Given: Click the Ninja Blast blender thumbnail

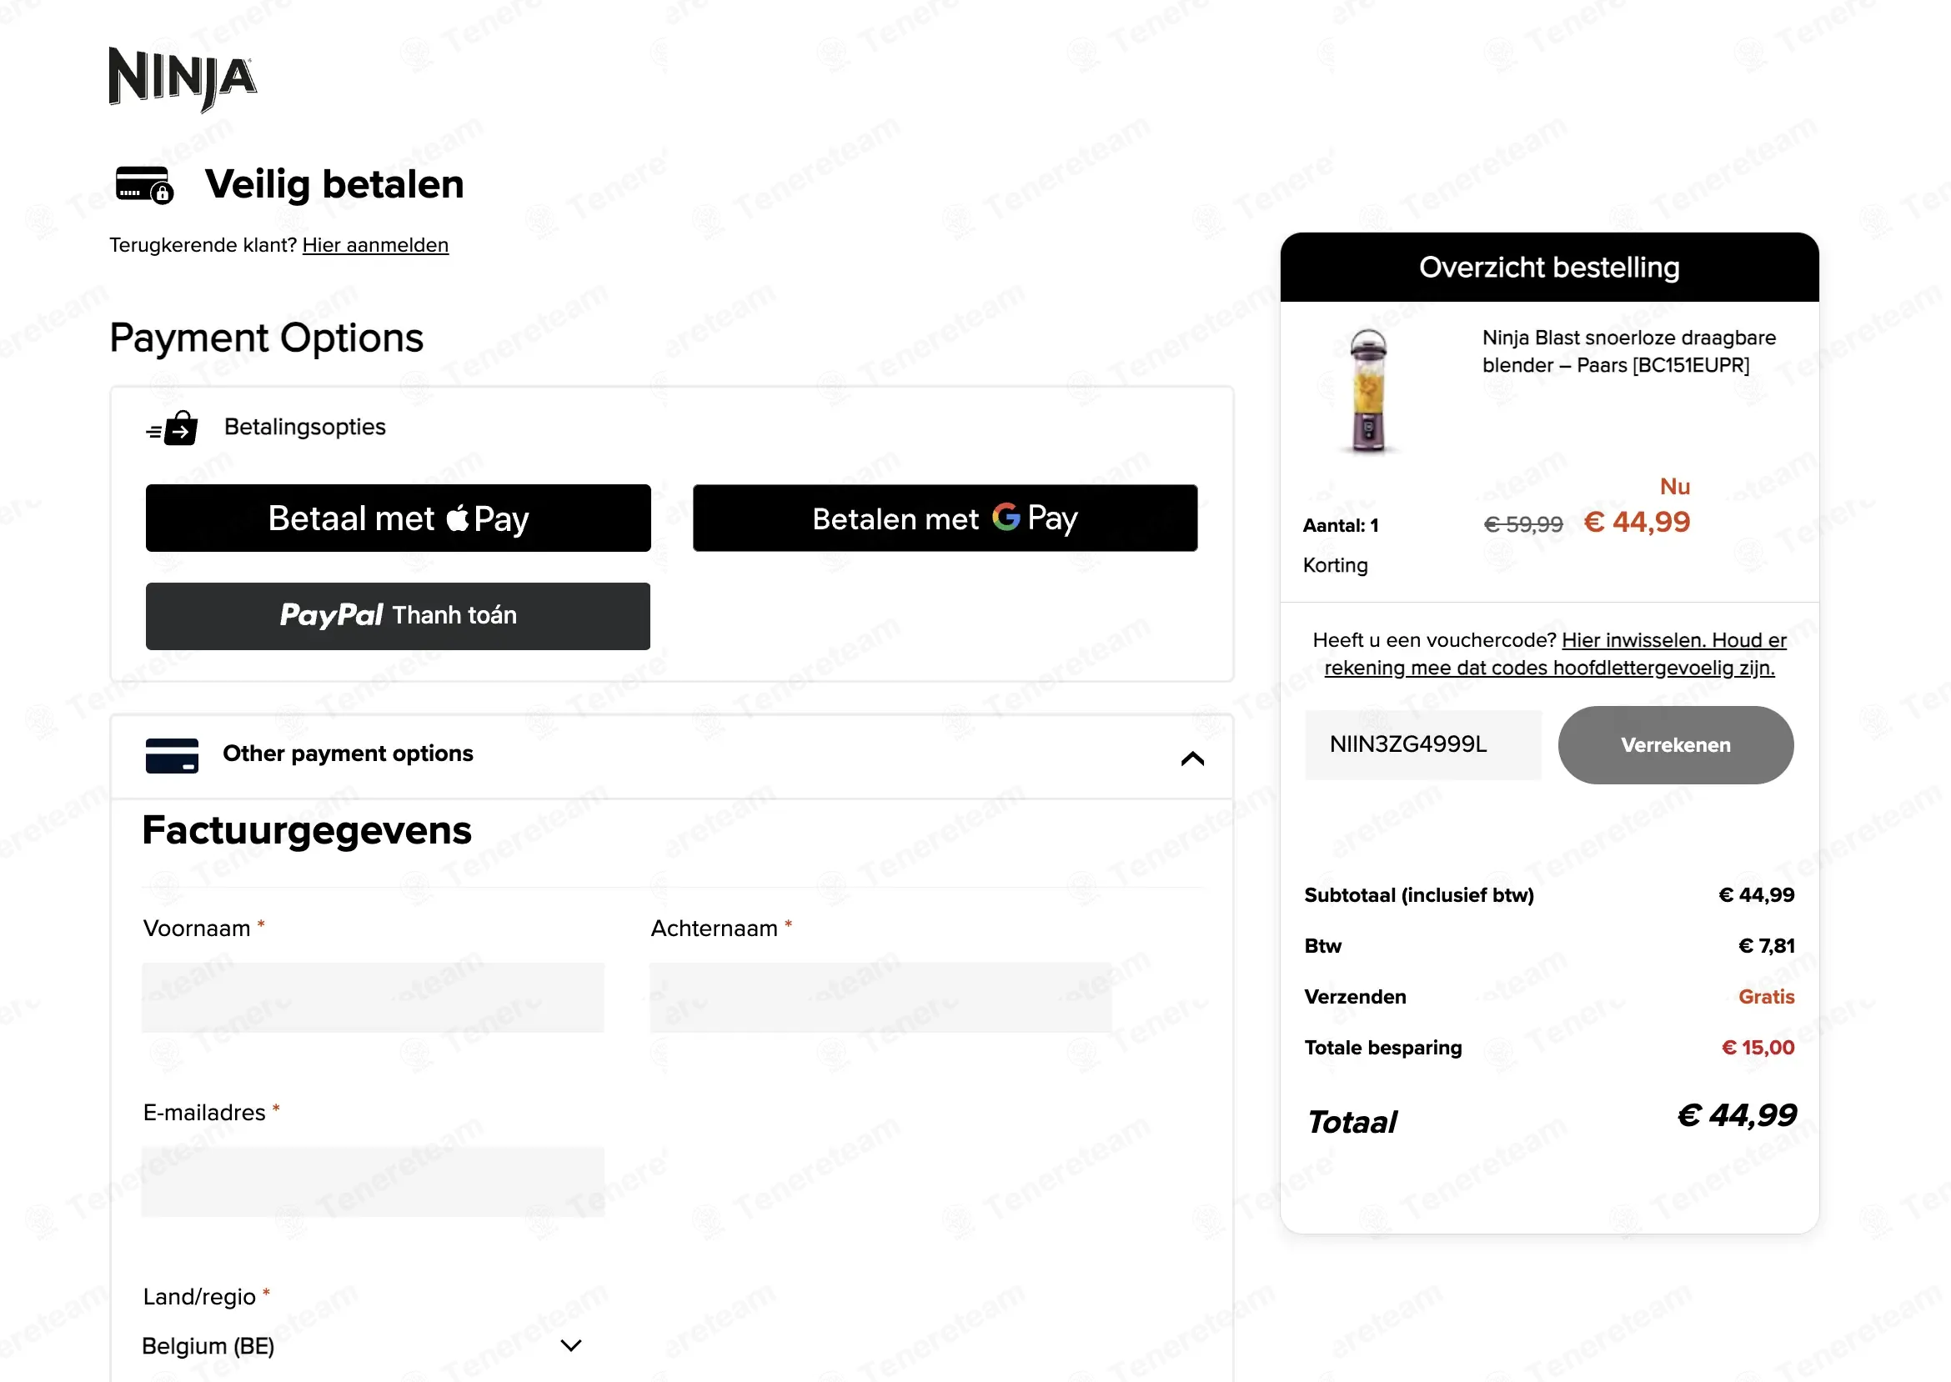Looking at the screenshot, I should pyautogui.click(x=1369, y=391).
